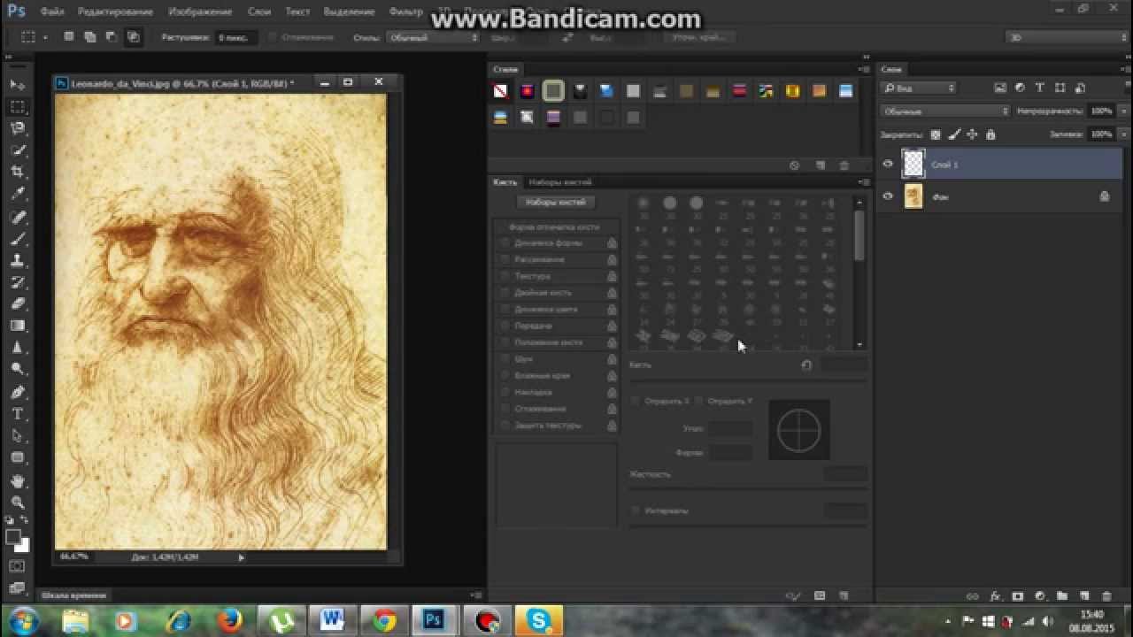This screenshot has height=637, width=1133.
Task: Click Delete layer trash icon
Action: pos(1106,596)
